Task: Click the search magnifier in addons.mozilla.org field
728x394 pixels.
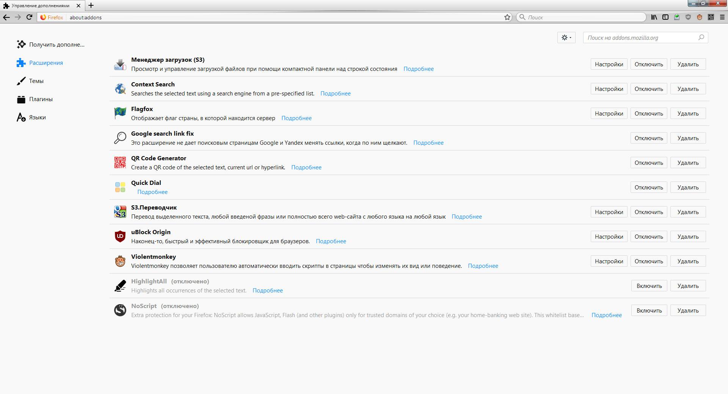Action: pyautogui.click(x=701, y=38)
